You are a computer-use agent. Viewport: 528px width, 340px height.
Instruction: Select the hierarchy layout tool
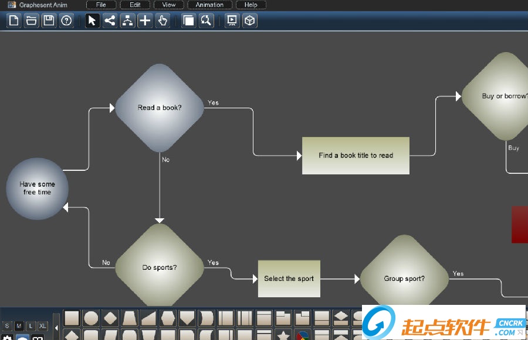[x=127, y=20]
